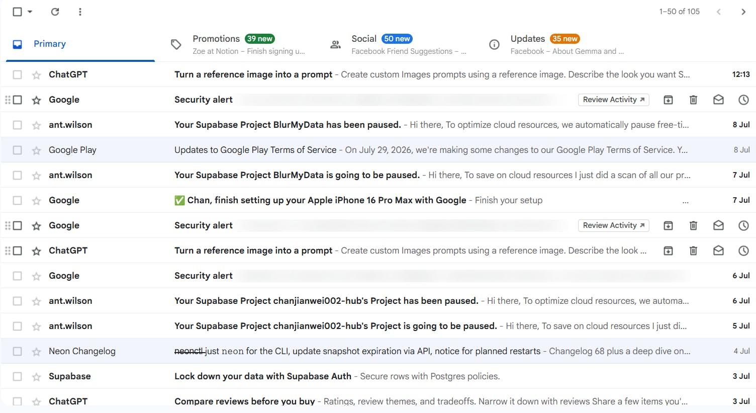This screenshot has width=756, height=413.
Task: Open the 1–50 of 105 count selector
Action: pyautogui.click(x=679, y=12)
